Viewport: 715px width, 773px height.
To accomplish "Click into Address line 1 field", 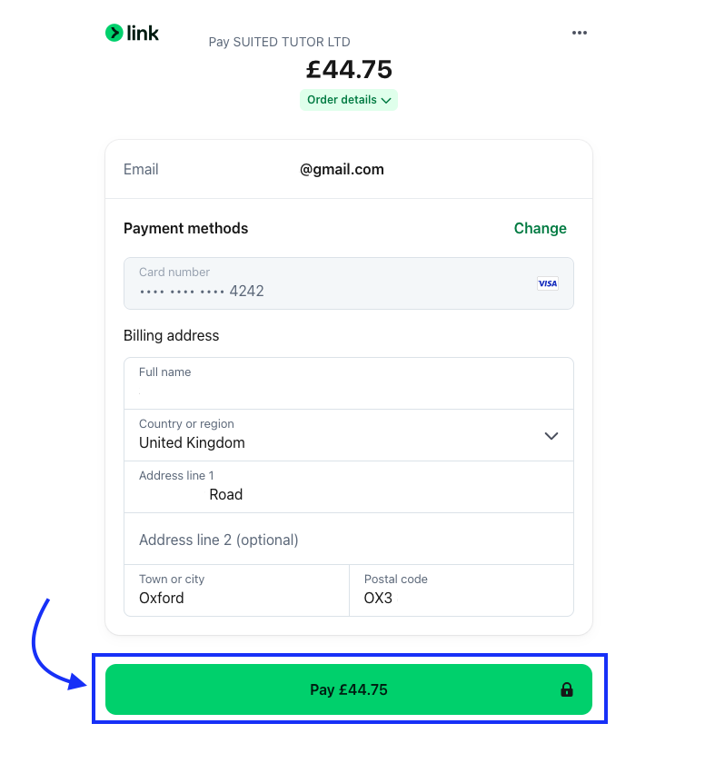I will tap(349, 487).
